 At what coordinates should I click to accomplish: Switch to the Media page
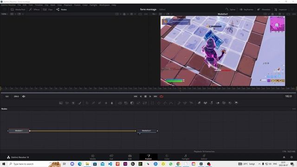(x=93, y=157)
